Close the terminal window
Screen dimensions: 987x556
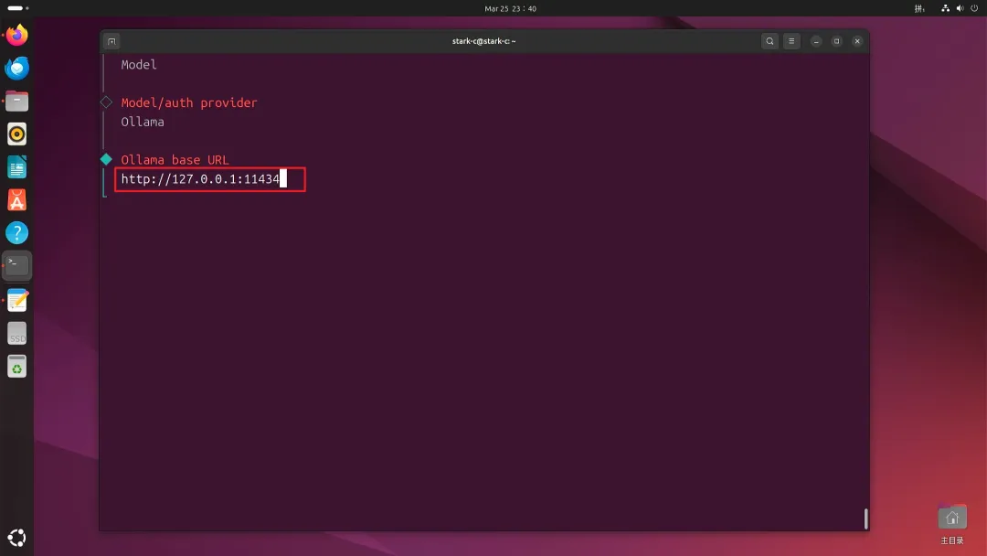(857, 41)
